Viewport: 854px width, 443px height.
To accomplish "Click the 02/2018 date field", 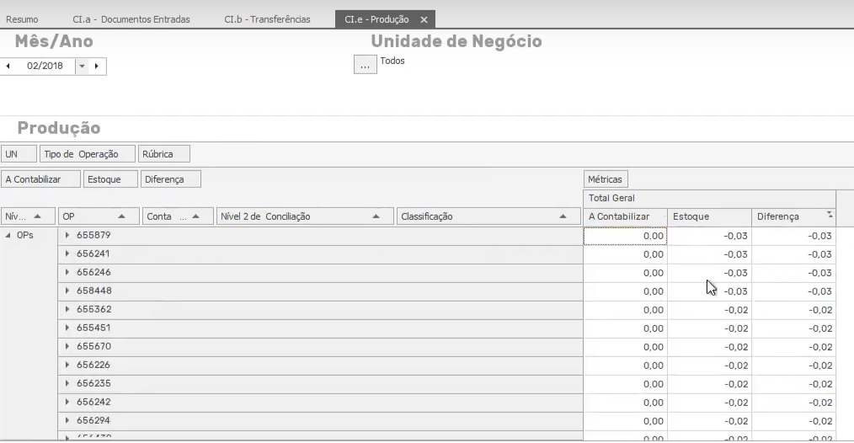I will point(45,66).
